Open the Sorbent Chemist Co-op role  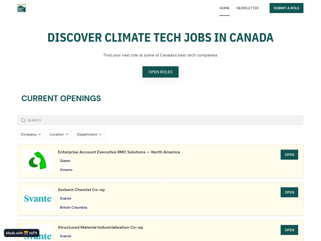pos(289,192)
